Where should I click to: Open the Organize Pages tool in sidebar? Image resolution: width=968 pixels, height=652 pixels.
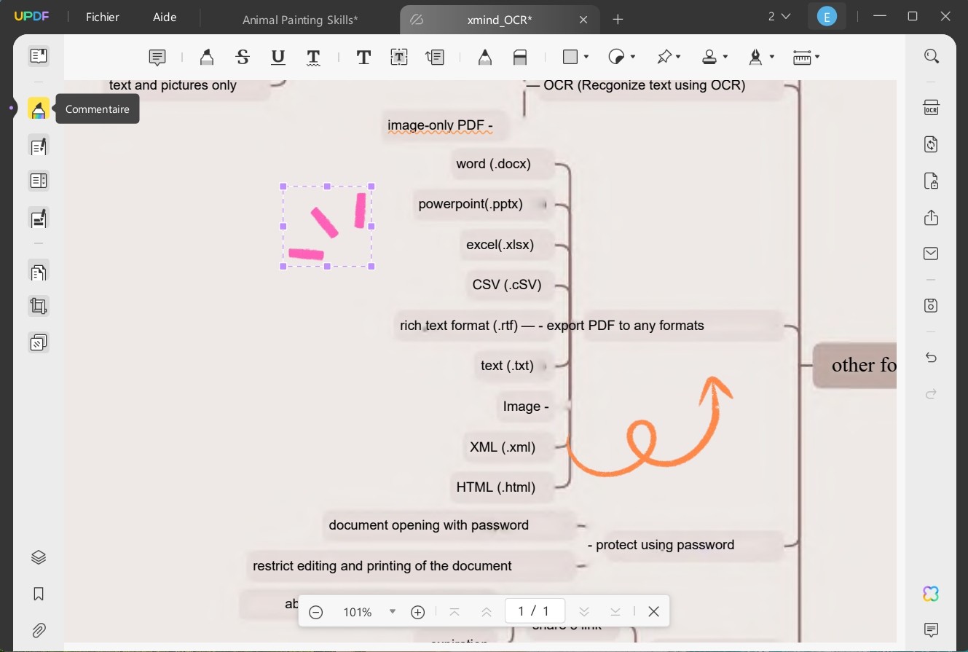[x=39, y=272]
